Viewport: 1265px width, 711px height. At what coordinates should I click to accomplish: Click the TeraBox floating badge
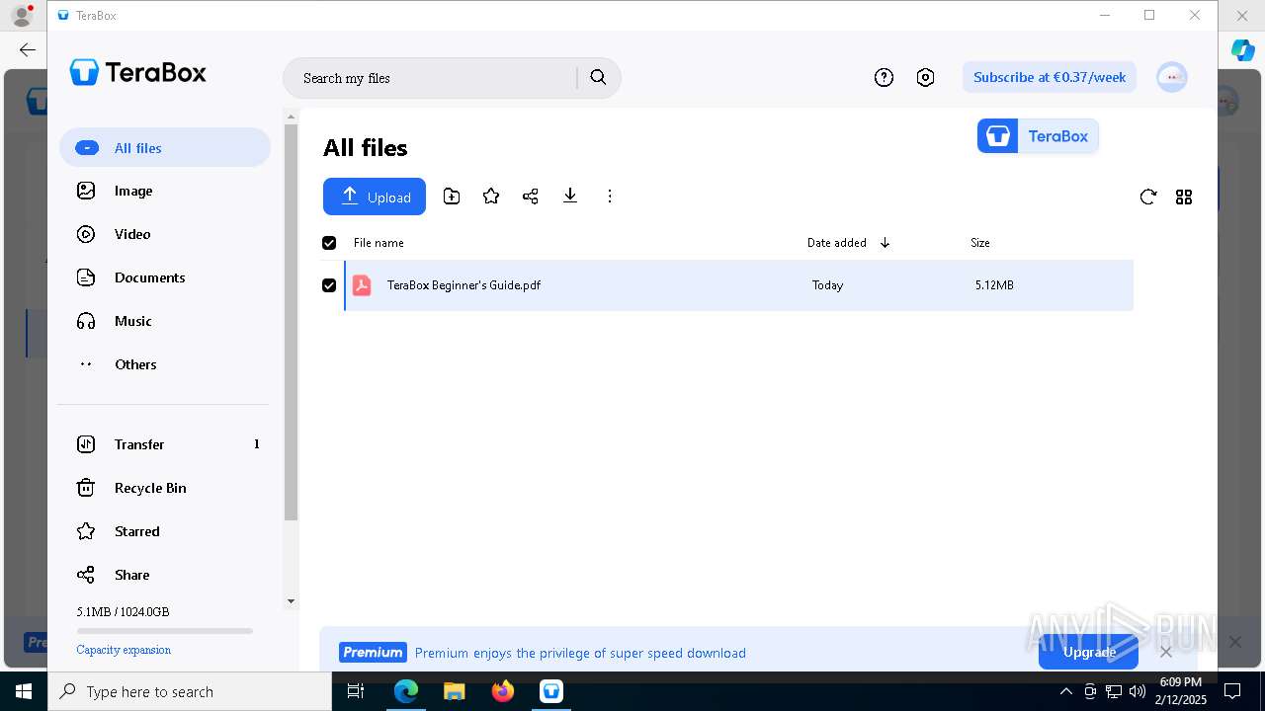tap(1038, 136)
